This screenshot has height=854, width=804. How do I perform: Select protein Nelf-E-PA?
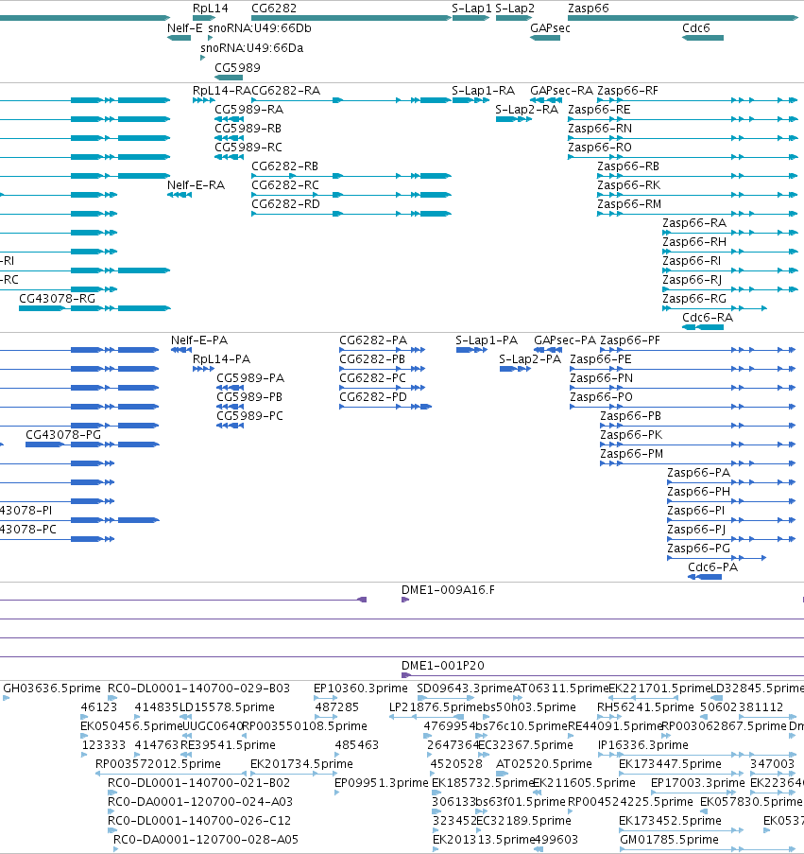(199, 340)
